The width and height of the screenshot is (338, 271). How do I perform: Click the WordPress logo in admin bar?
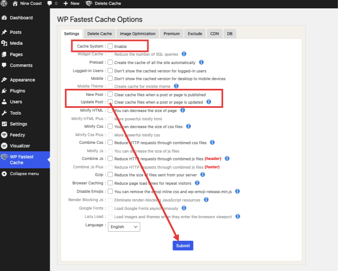tap(4, 4)
